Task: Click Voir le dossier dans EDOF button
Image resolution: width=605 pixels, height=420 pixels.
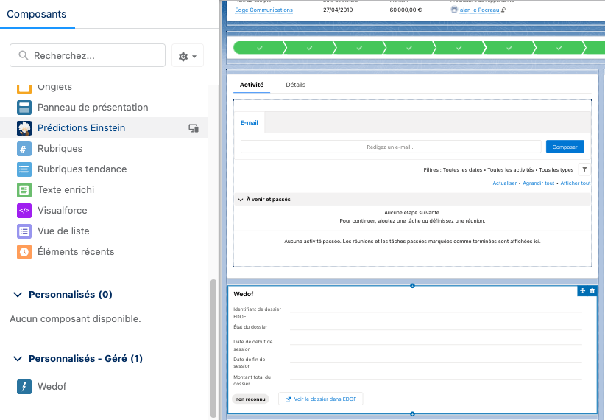Action: point(320,399)
